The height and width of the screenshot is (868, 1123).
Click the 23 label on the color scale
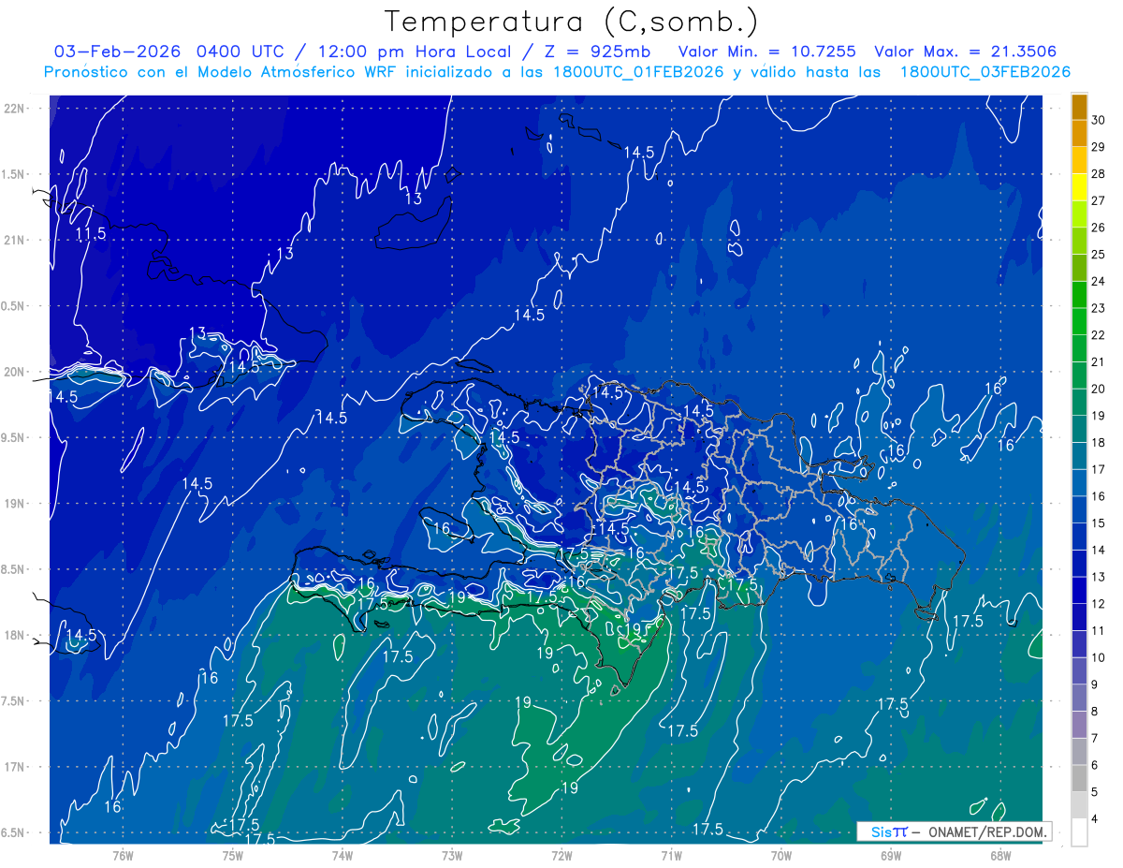1099,308
